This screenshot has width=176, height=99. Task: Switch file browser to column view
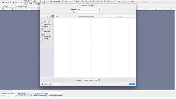pos(53,16)
